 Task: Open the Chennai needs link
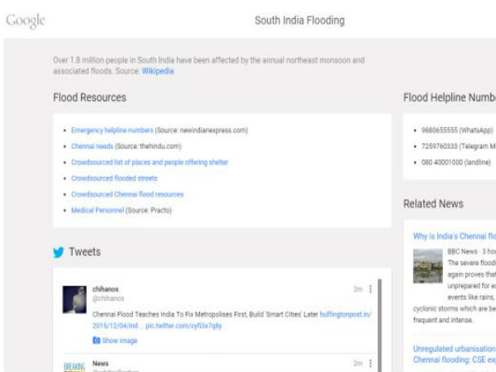92,146
